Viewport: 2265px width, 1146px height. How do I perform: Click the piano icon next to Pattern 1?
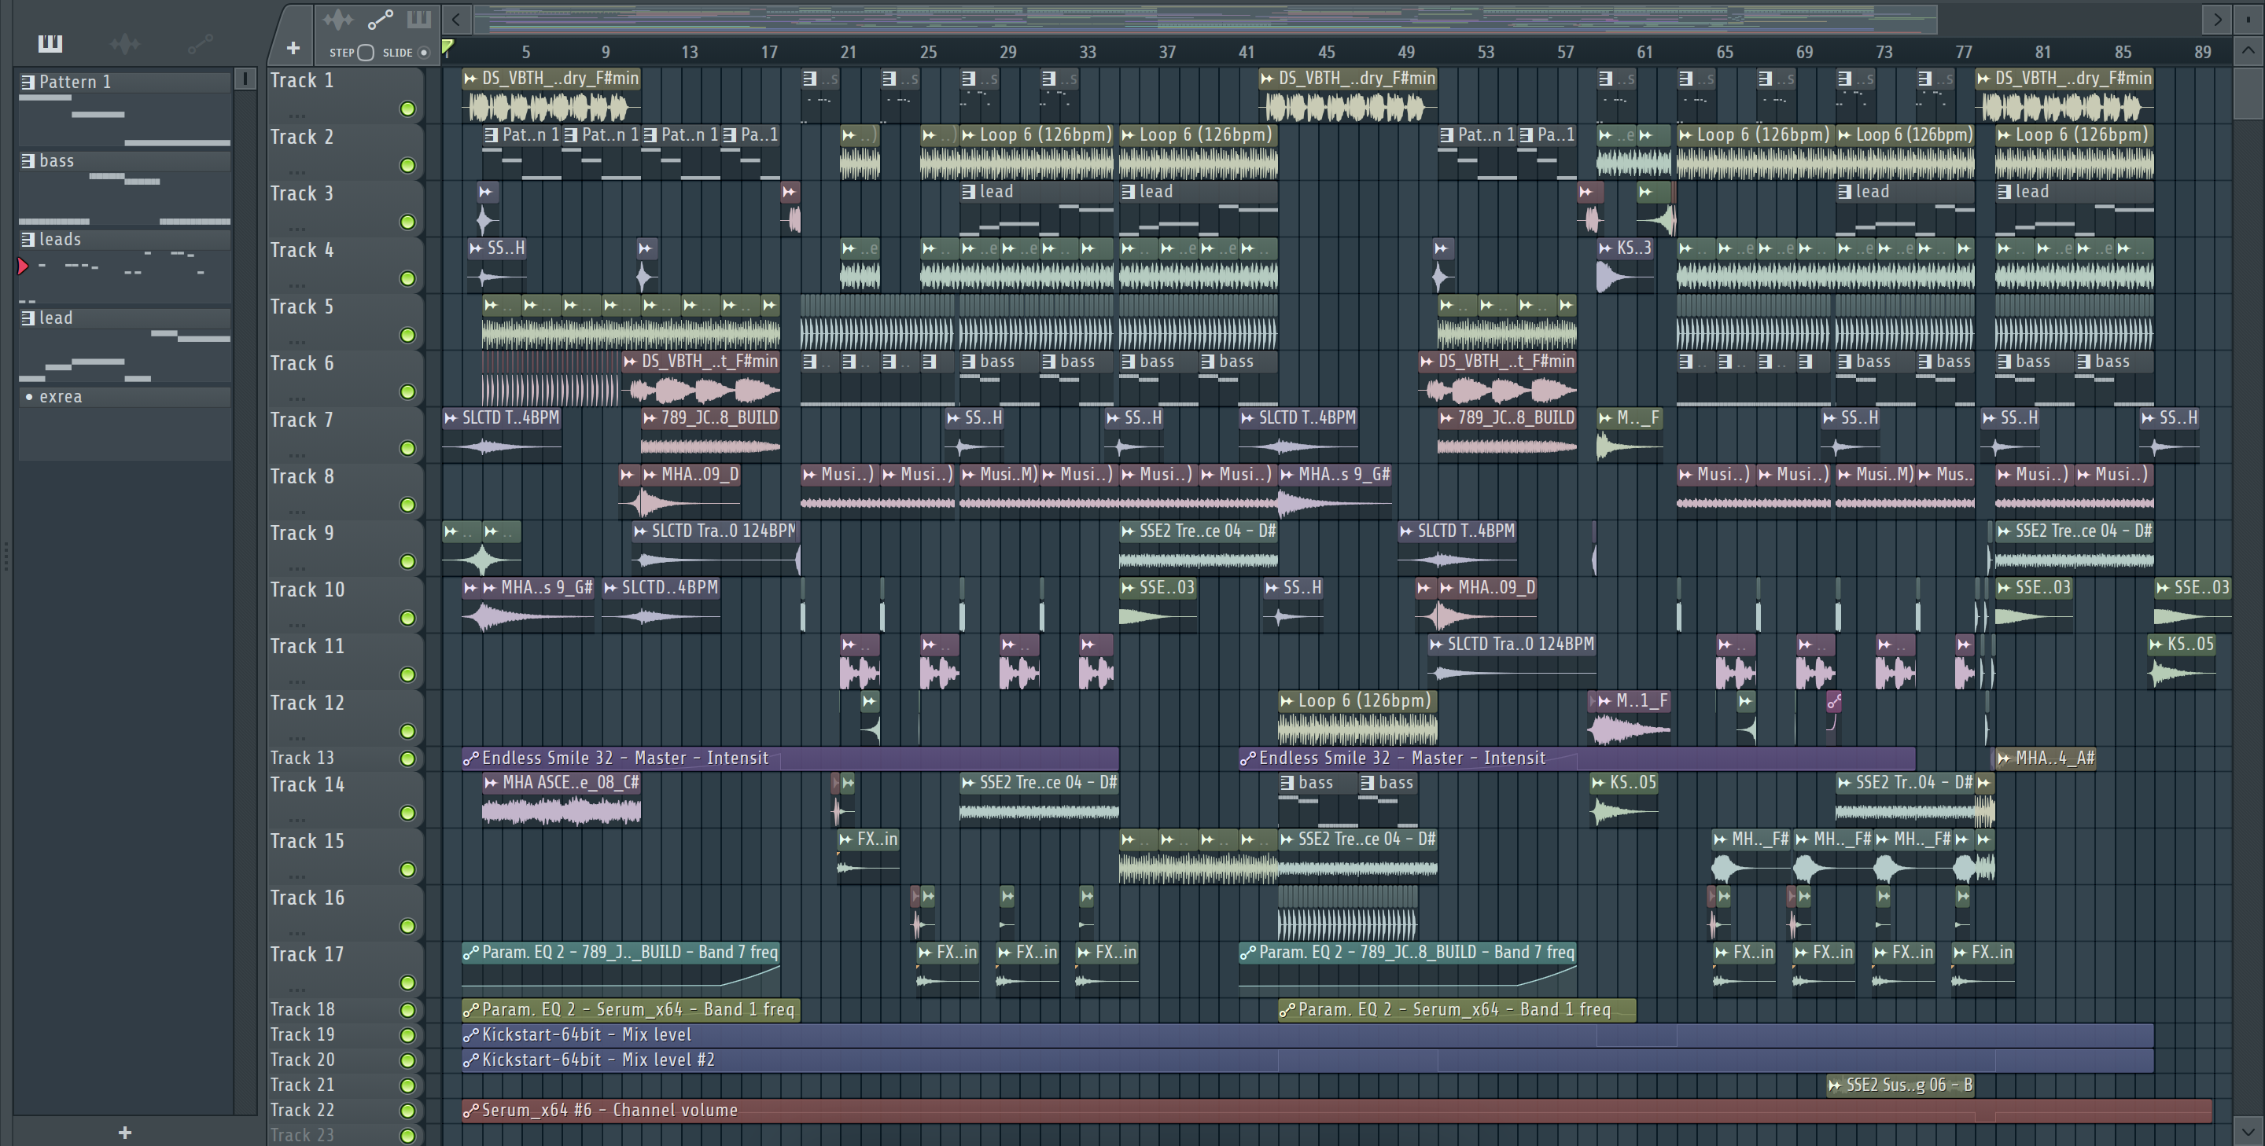pyautogui.click(x=28, y=83)
